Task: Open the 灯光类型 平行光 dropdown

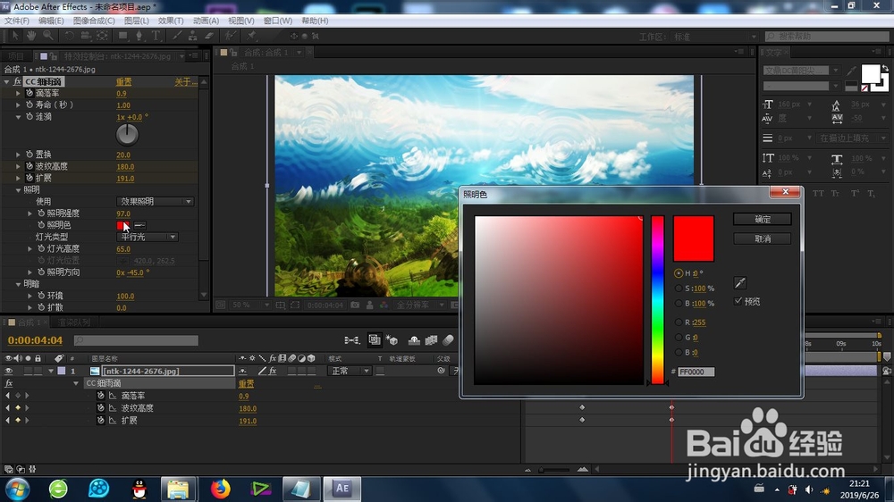Action: 148,237
